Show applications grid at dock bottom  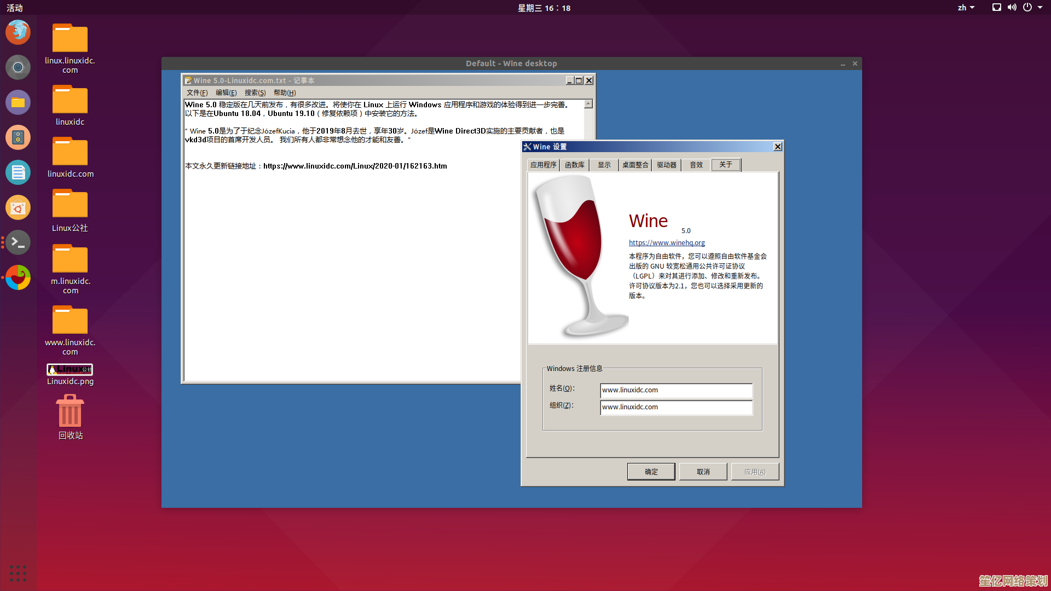pyautogui.click(x=18, y=573)
